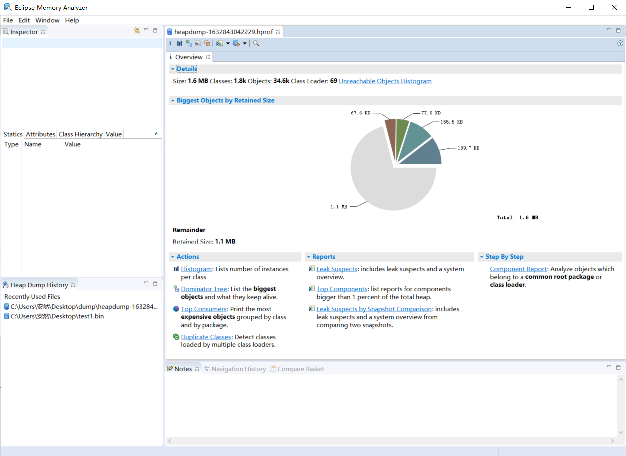Collapse the Details section
626x456 pixels.
coord(173,69)
